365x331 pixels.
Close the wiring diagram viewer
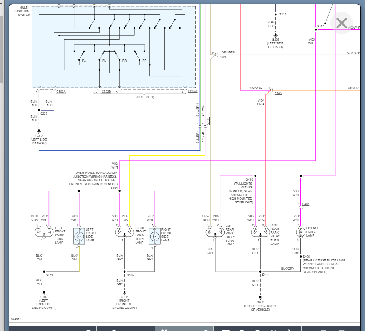[x=341, y=23]
